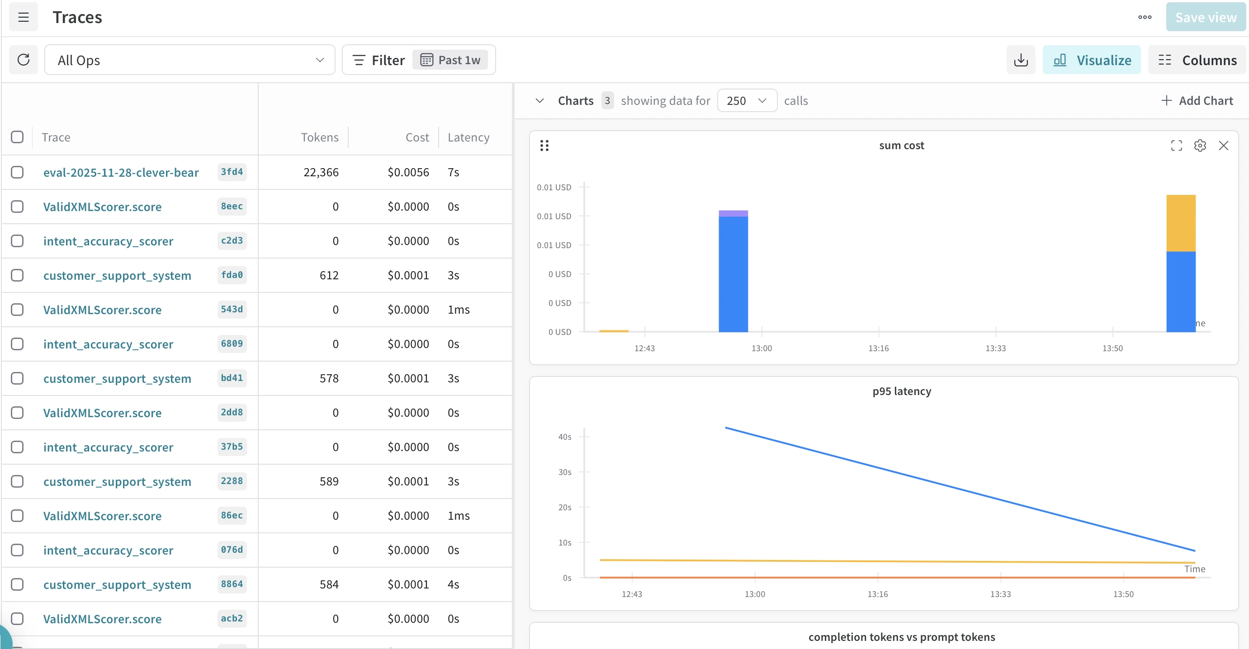
Task: Grab the sum cost chart drag handle
Action: [544, 146]
